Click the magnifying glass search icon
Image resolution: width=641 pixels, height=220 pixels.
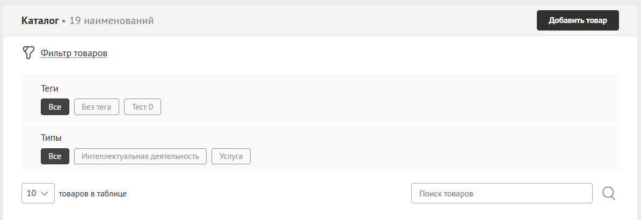tap(609, 193)
